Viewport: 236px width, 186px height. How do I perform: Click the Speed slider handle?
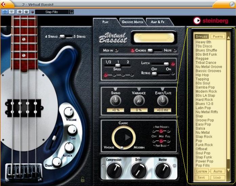click(x=118, y=65)
